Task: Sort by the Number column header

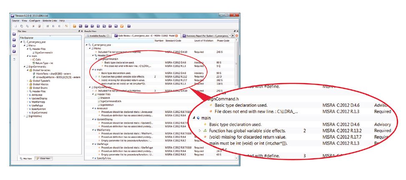Action: point(158,41)
